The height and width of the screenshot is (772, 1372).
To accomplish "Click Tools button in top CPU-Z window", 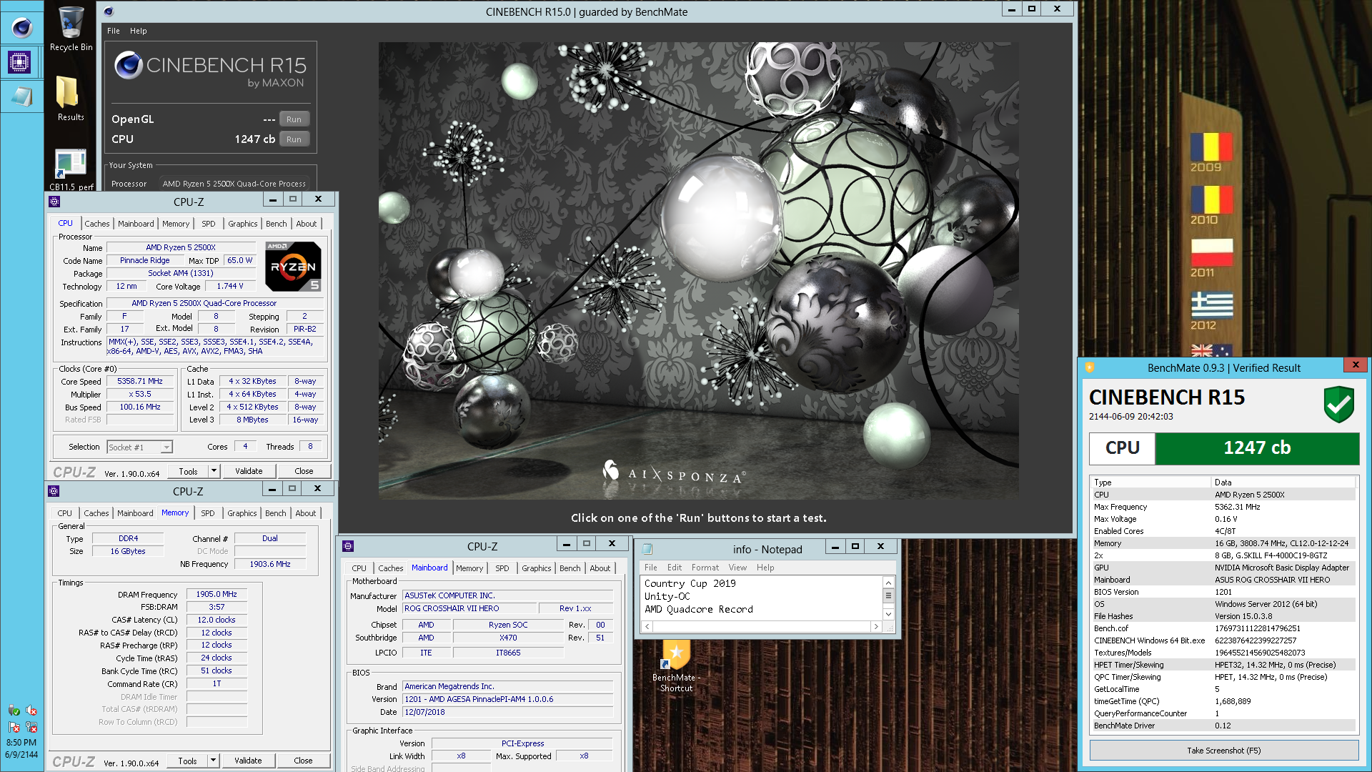I will [x=188, y=471].
